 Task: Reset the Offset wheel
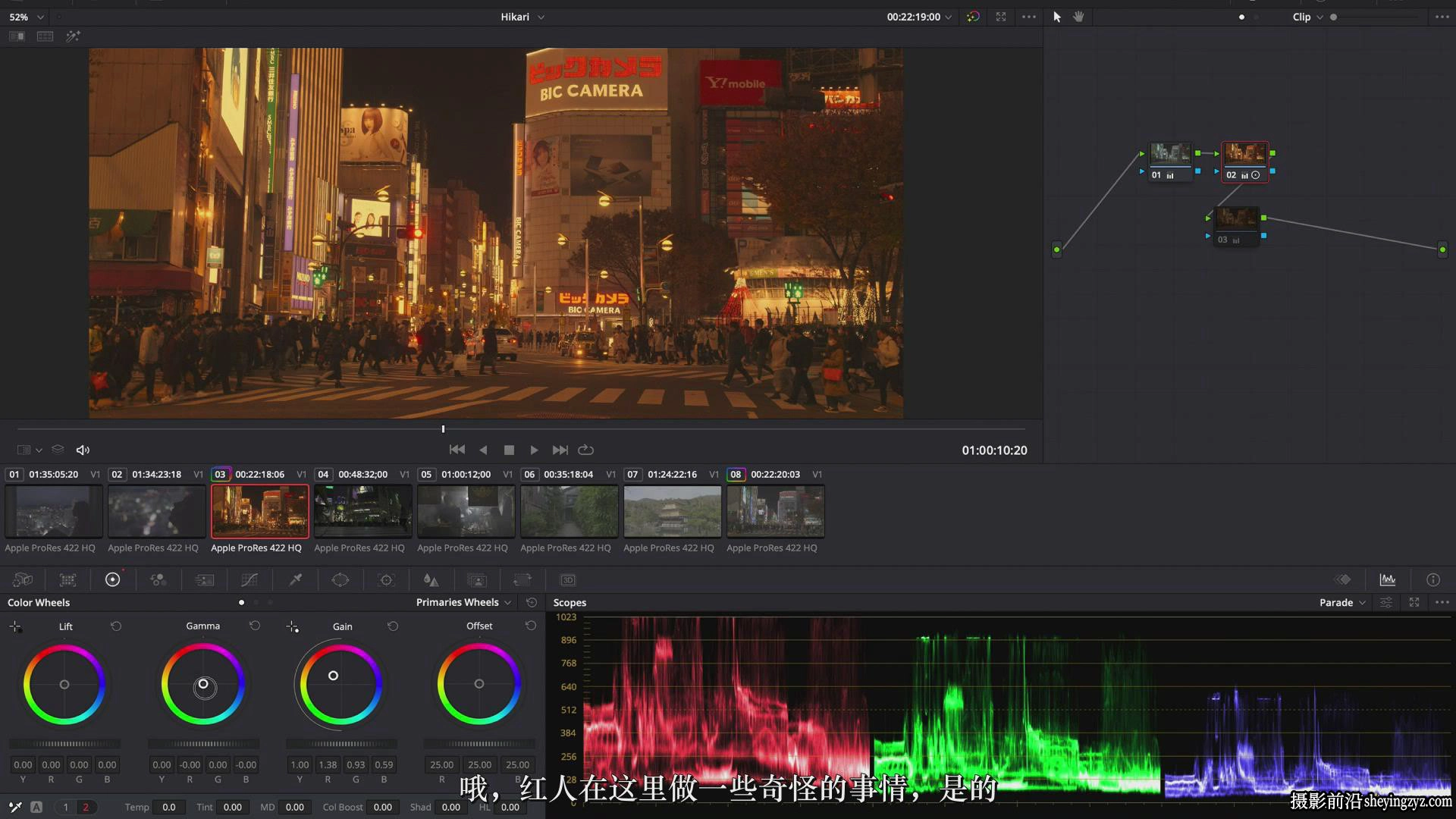[x=531, y=626]
